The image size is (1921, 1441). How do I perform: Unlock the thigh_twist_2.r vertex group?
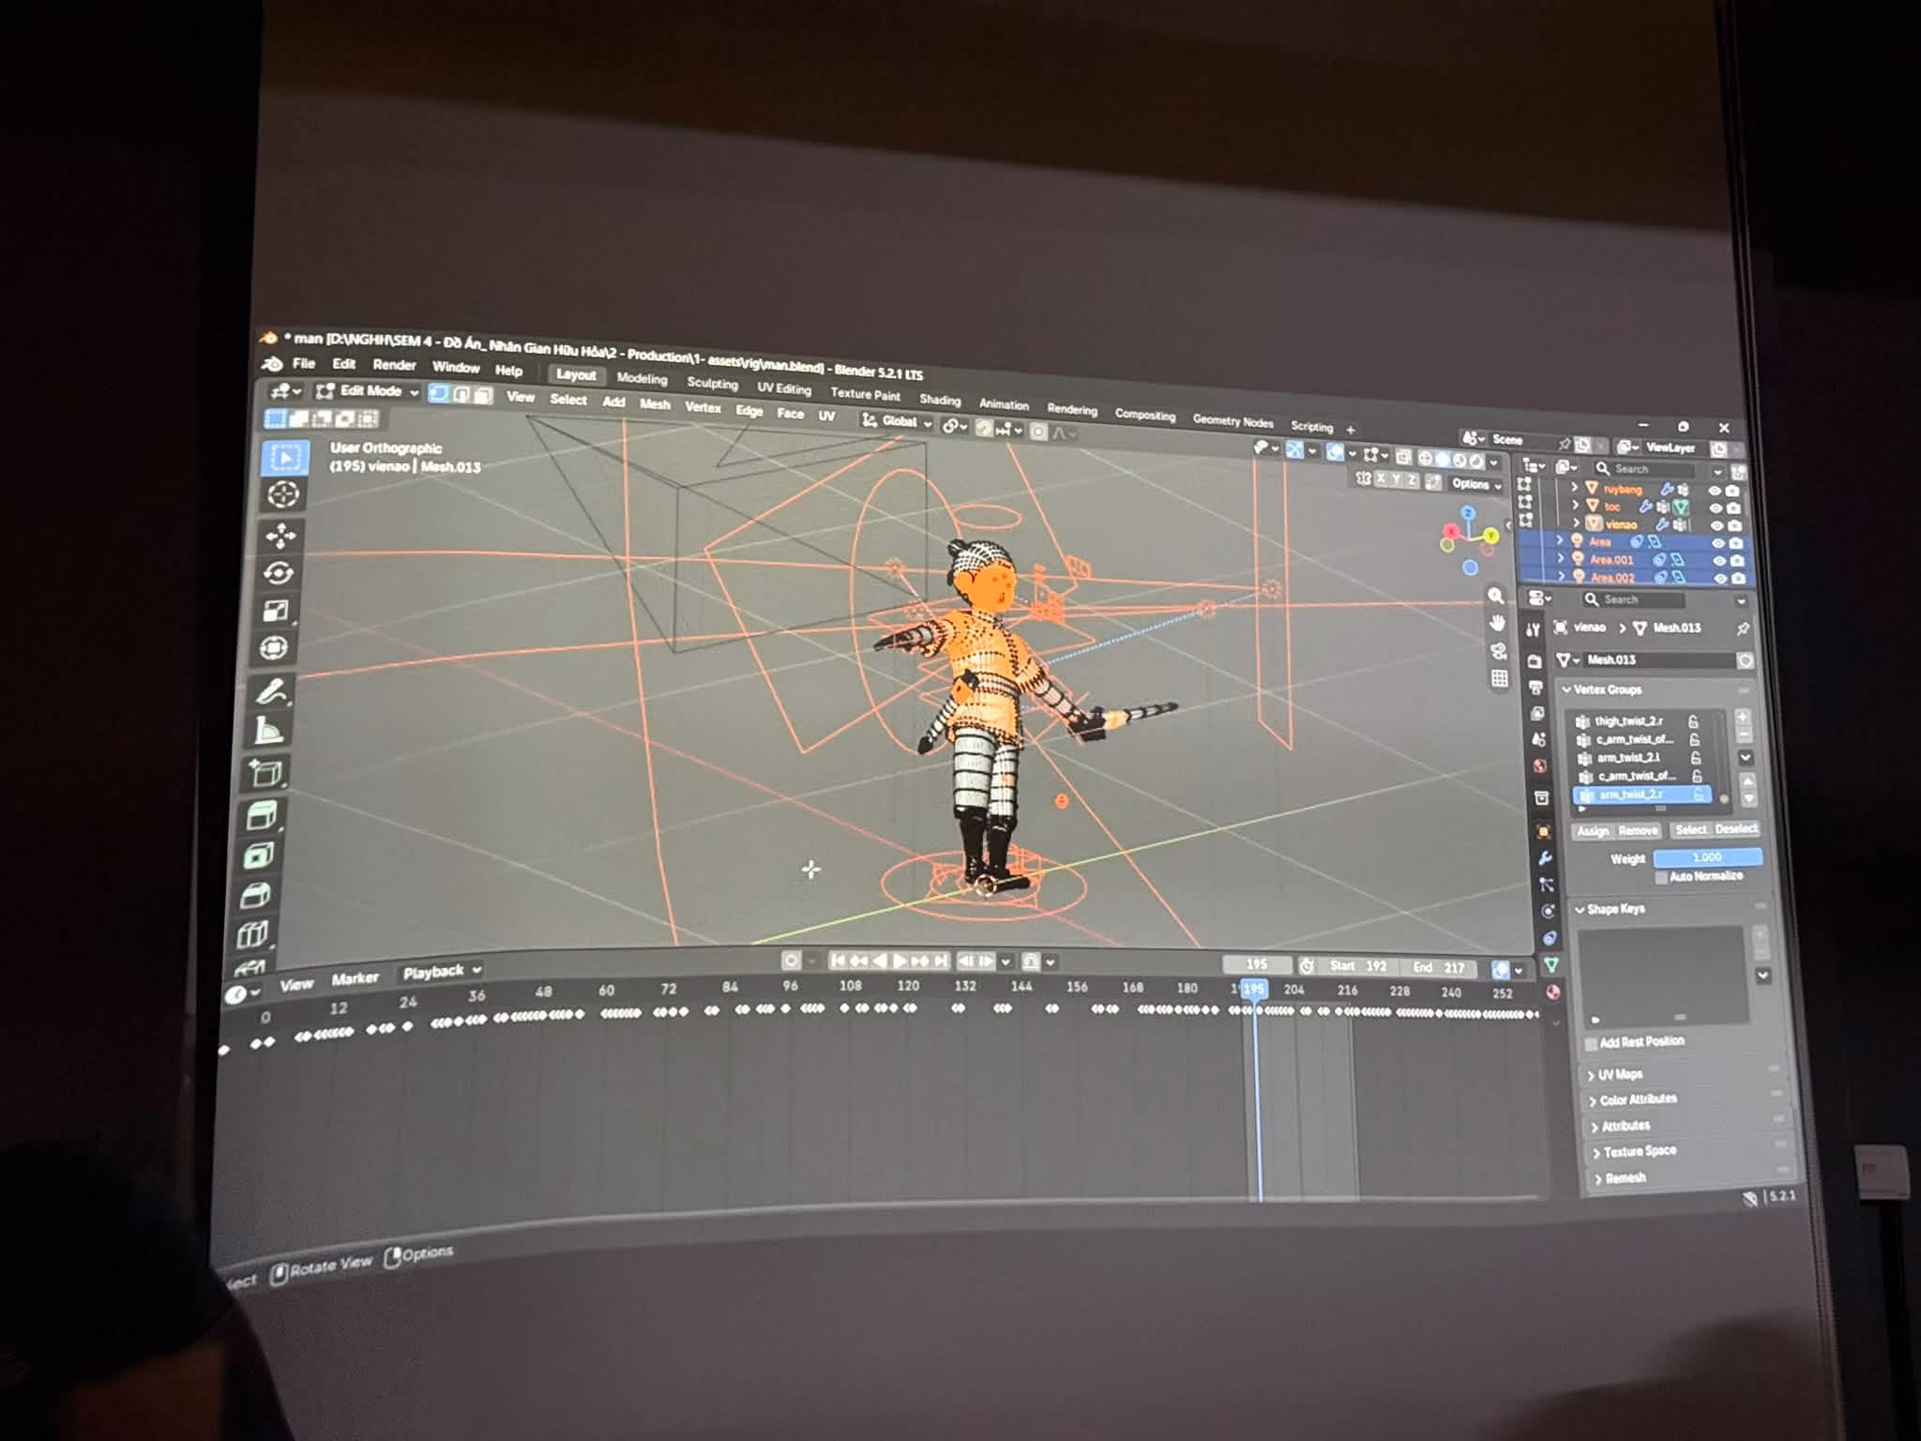pyautogui.click(x=1693, y=721)
